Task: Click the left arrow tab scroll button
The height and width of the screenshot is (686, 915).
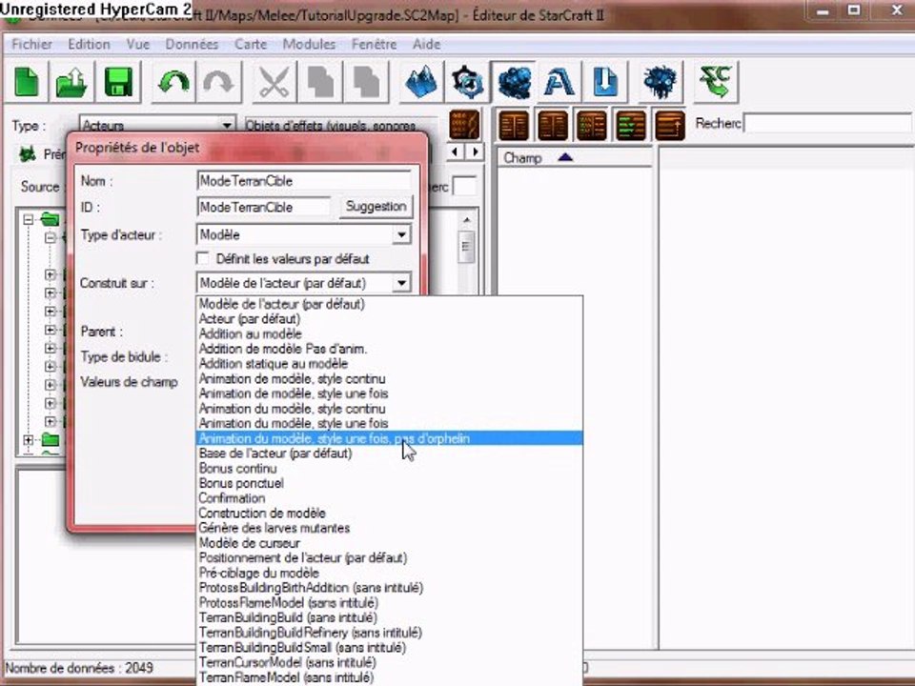Action: pyautogui.click(x=455, y=152)
